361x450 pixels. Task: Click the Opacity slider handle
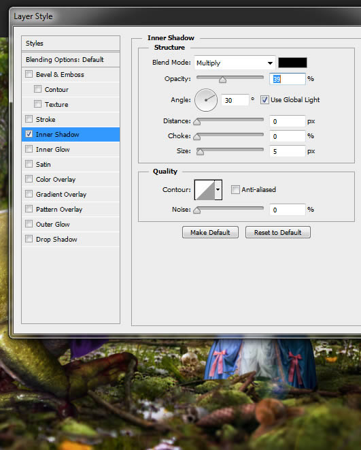tap(222, 80)
